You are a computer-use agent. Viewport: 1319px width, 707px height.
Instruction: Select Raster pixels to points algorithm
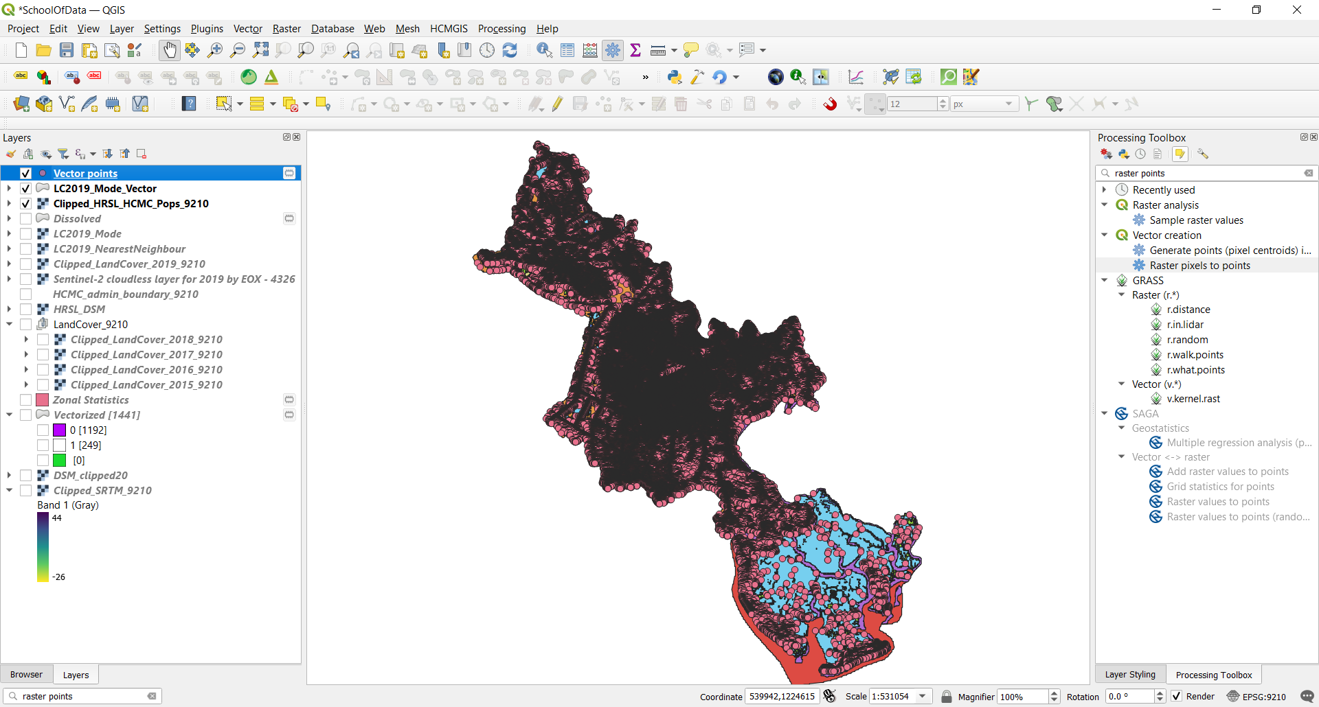pos(1199,266)
